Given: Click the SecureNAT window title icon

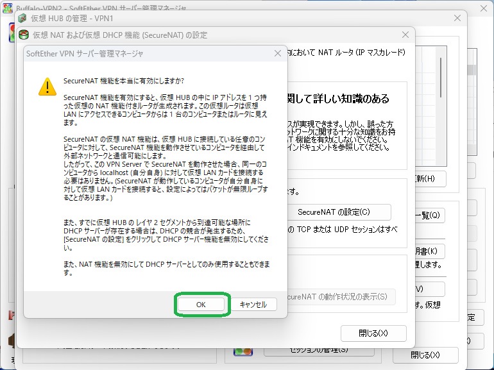Looking at the screenshot, I should 24,35.
